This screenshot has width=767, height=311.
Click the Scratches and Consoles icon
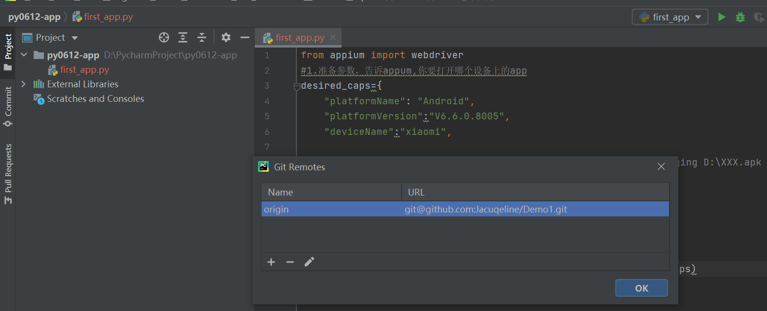(39, 98)
